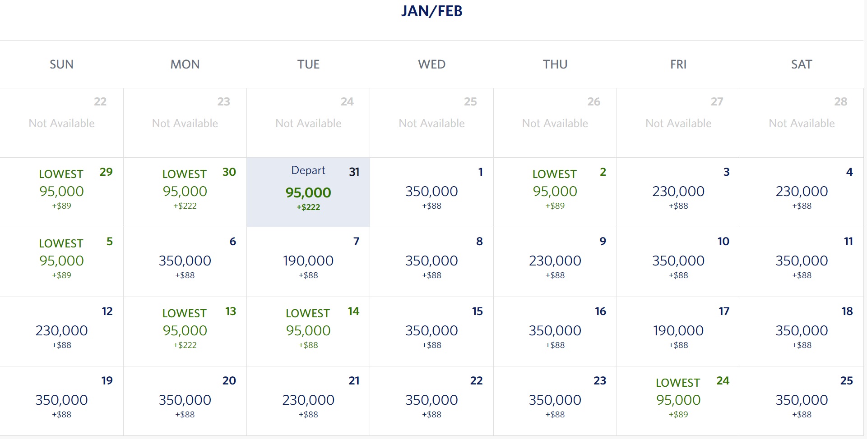
Task: Select February 1 fare 350,000
Action: [431, 192]
